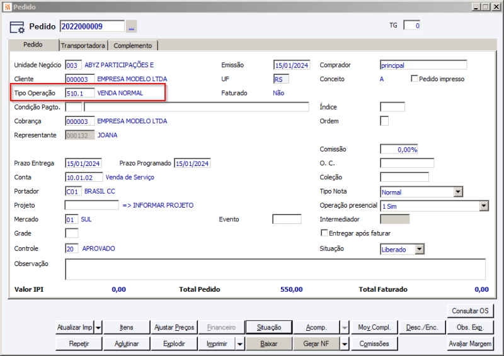Click the Pedido number field

92,26
